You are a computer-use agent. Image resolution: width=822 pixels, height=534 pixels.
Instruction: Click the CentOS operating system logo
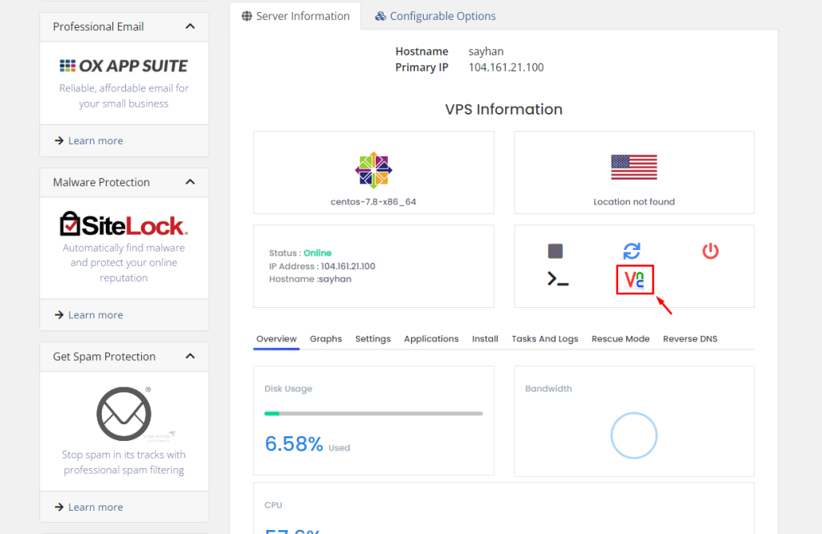(x=373, y=169)
